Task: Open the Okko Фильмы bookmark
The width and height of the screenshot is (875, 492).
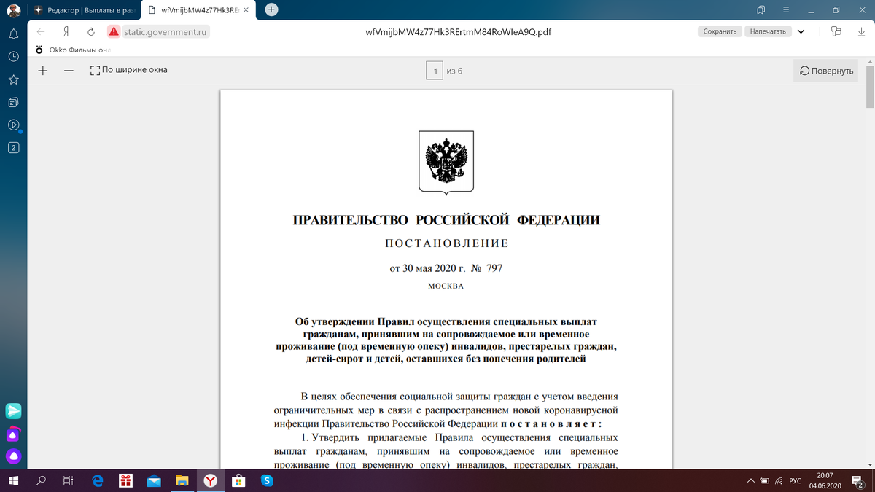Action: coord(71,51)
